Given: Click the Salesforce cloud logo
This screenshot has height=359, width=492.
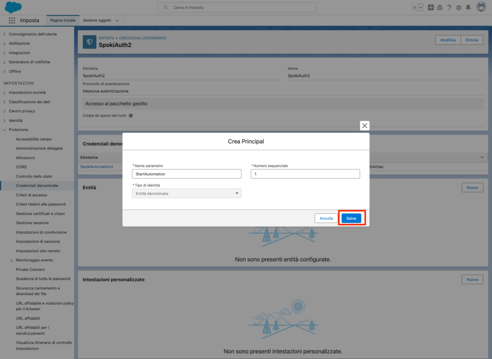Looking at the screenshot, I should click(x=13, y=7).
